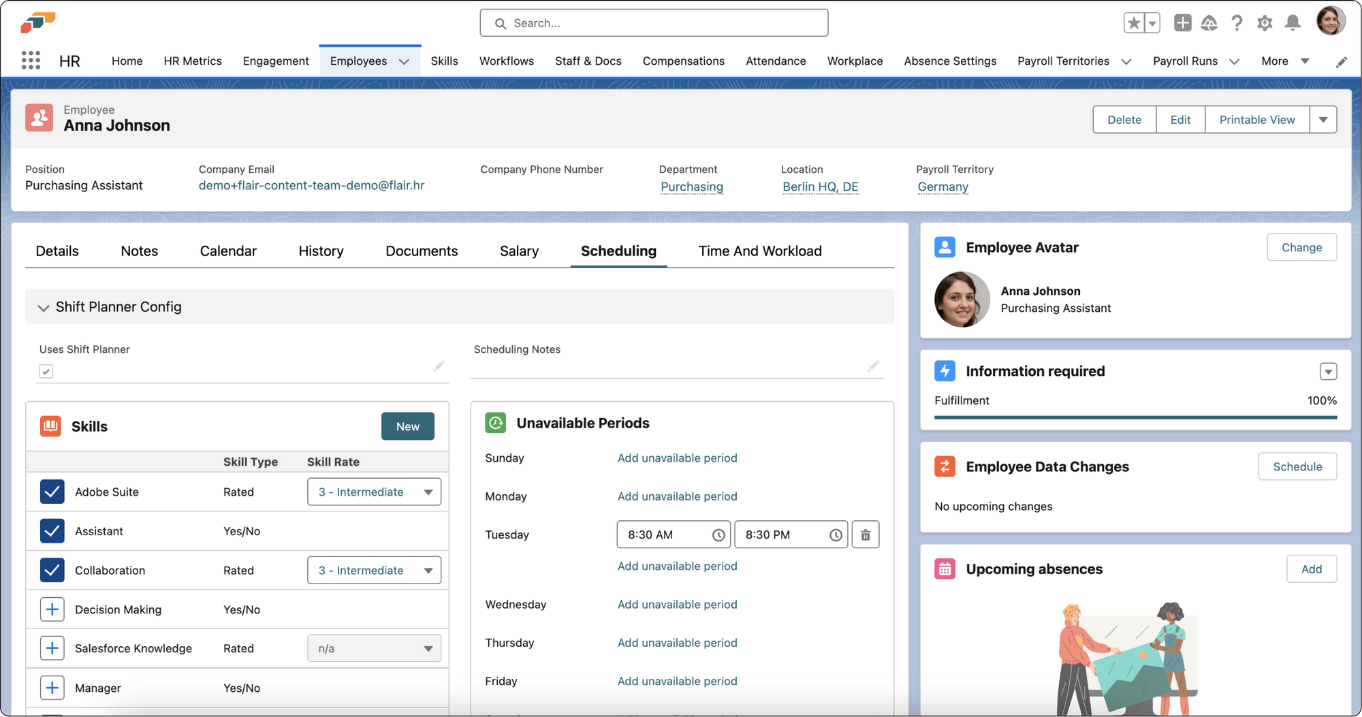Click the pencil icon for Scheduling Notes
This screenshot has height=717, width=1362.
pos(873,366)
